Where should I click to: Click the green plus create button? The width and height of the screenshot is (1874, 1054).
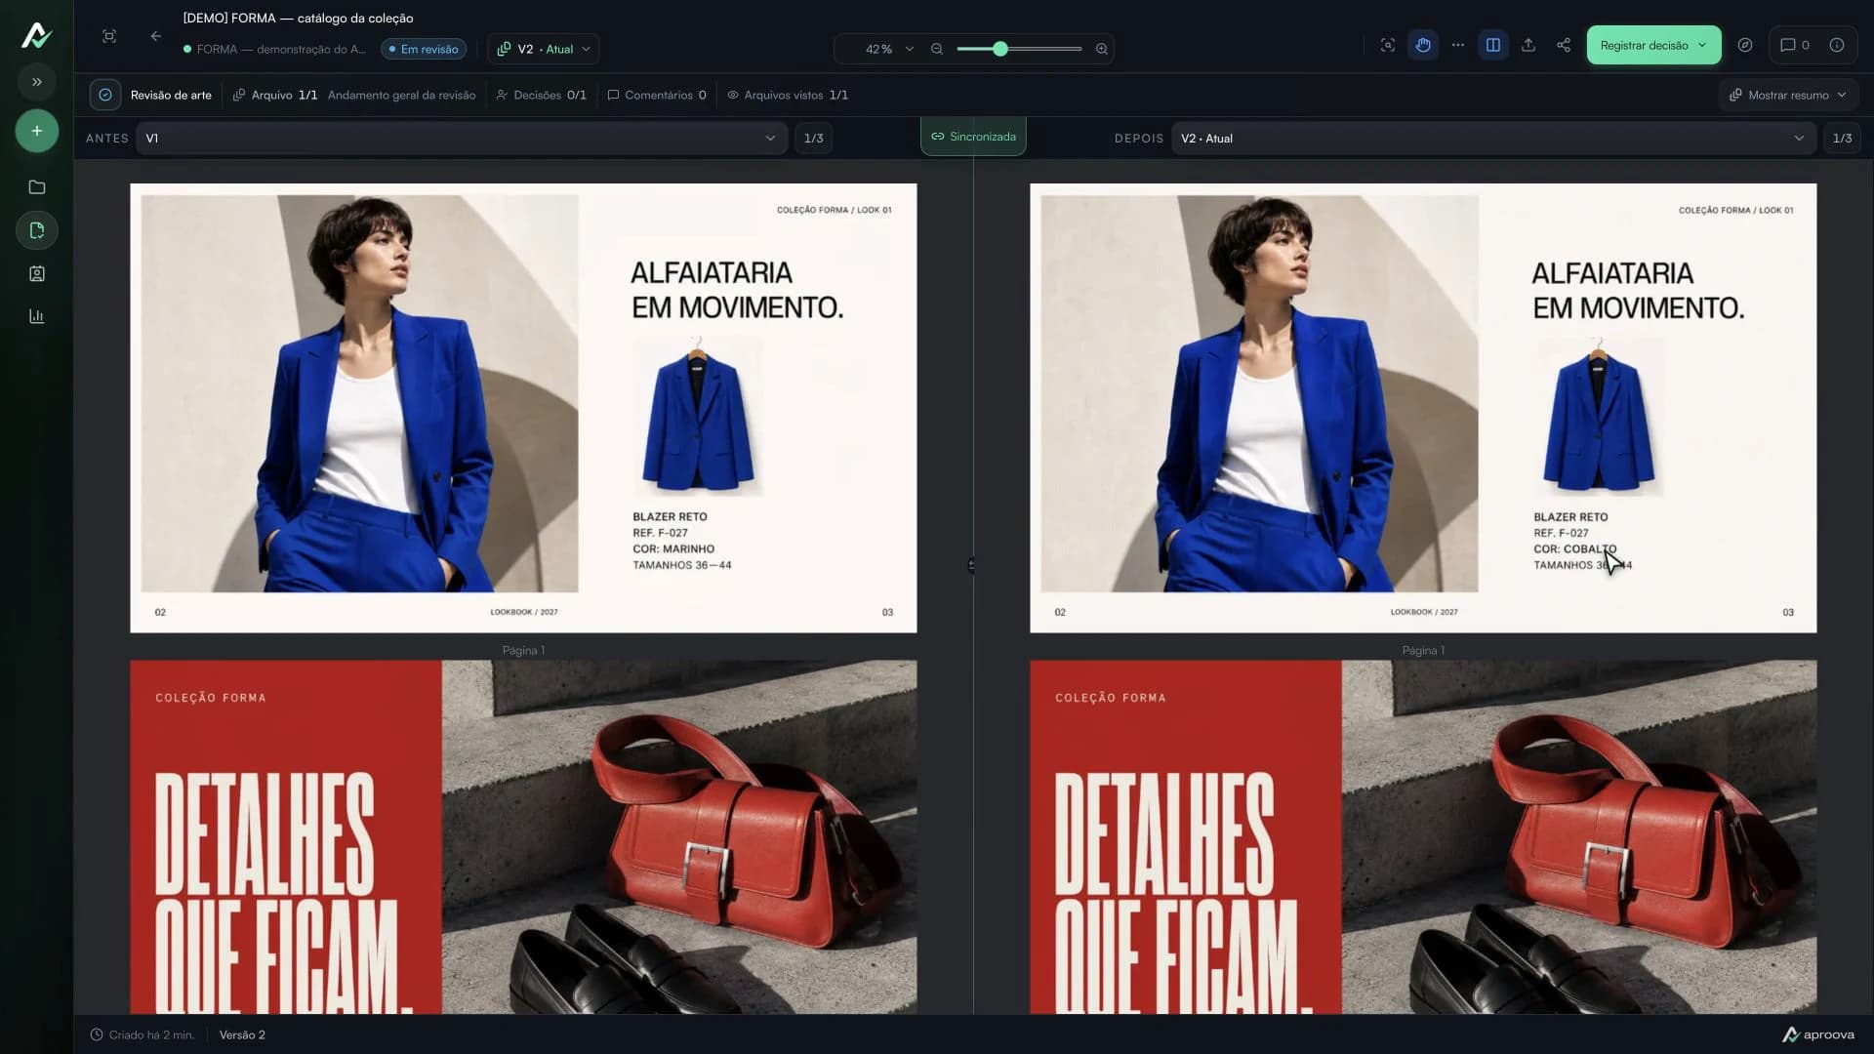(x=37, y=131)
